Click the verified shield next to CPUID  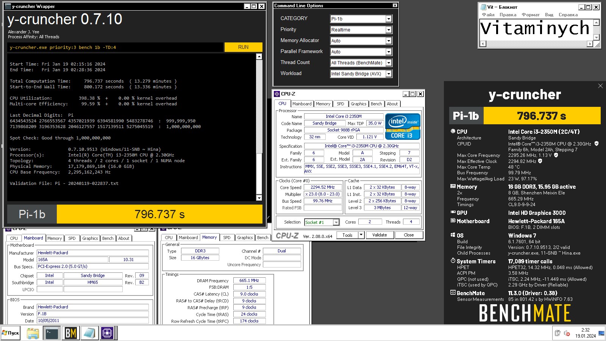click(597, 144)
